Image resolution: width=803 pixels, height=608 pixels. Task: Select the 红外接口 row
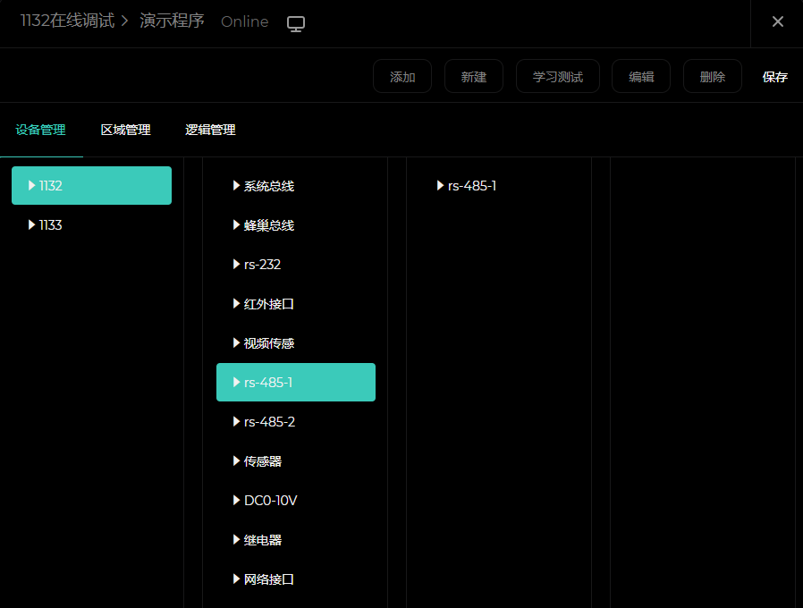pyautogui.click(x=296, y=304)
